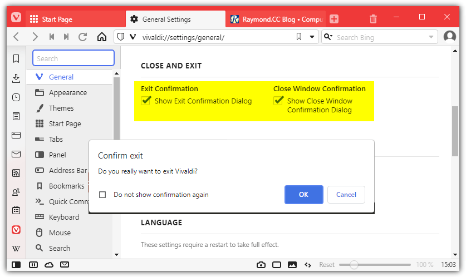Uncheck Show Exit Confirmation Dialog

click(x=146, y=101)
